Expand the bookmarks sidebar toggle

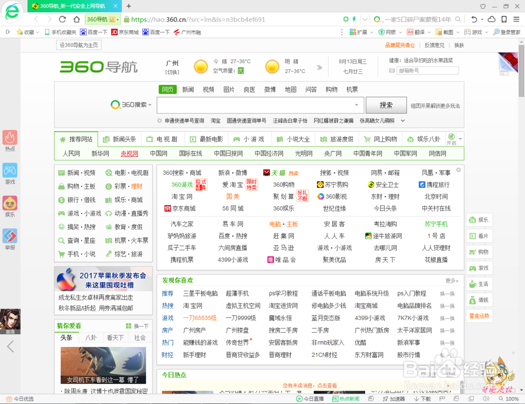(x=8, y=32)
